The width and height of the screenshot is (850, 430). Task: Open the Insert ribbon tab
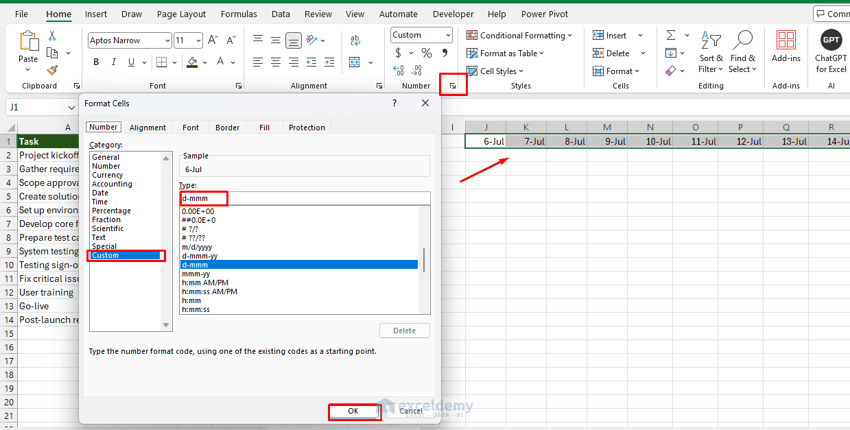point(96,14)
